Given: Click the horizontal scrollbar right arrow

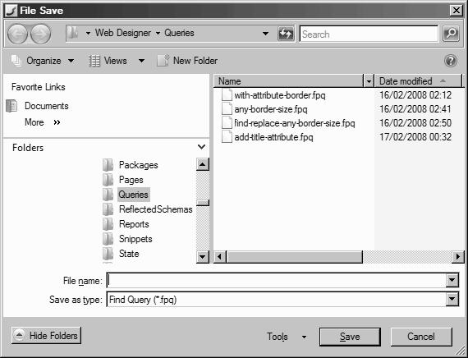Looking at the screenshot, I should coord(458,257).
